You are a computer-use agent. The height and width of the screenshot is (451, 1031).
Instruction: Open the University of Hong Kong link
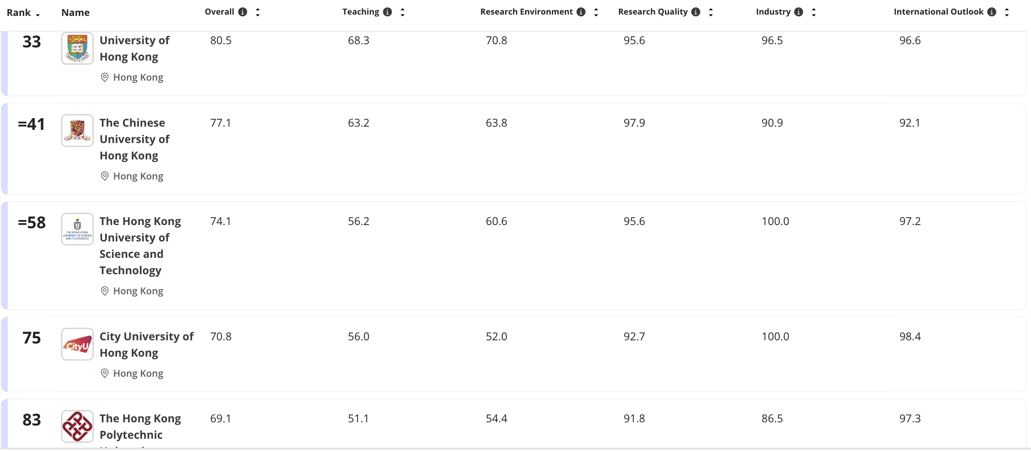[x=134, y=49]
